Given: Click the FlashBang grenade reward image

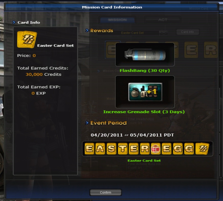Looking at the screenshot, I should (x=145, y=55).
